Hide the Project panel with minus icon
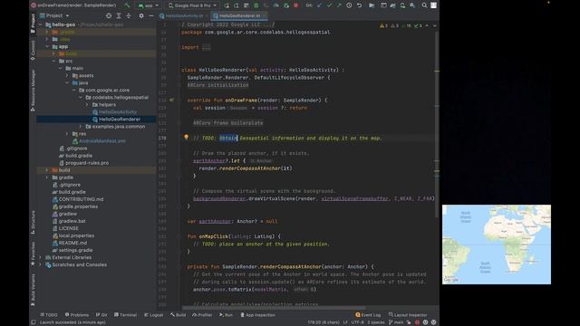Image resolution: width=580 pixels, height=326 pixels. point(151,16)
